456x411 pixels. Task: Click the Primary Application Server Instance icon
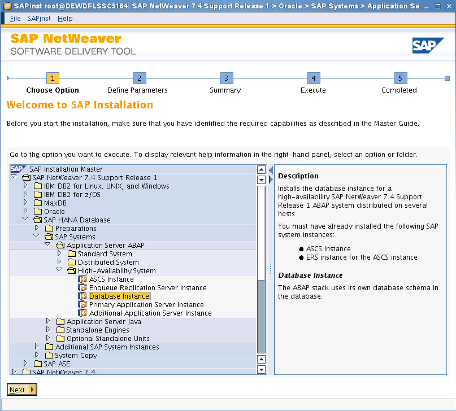coord(82,304)
